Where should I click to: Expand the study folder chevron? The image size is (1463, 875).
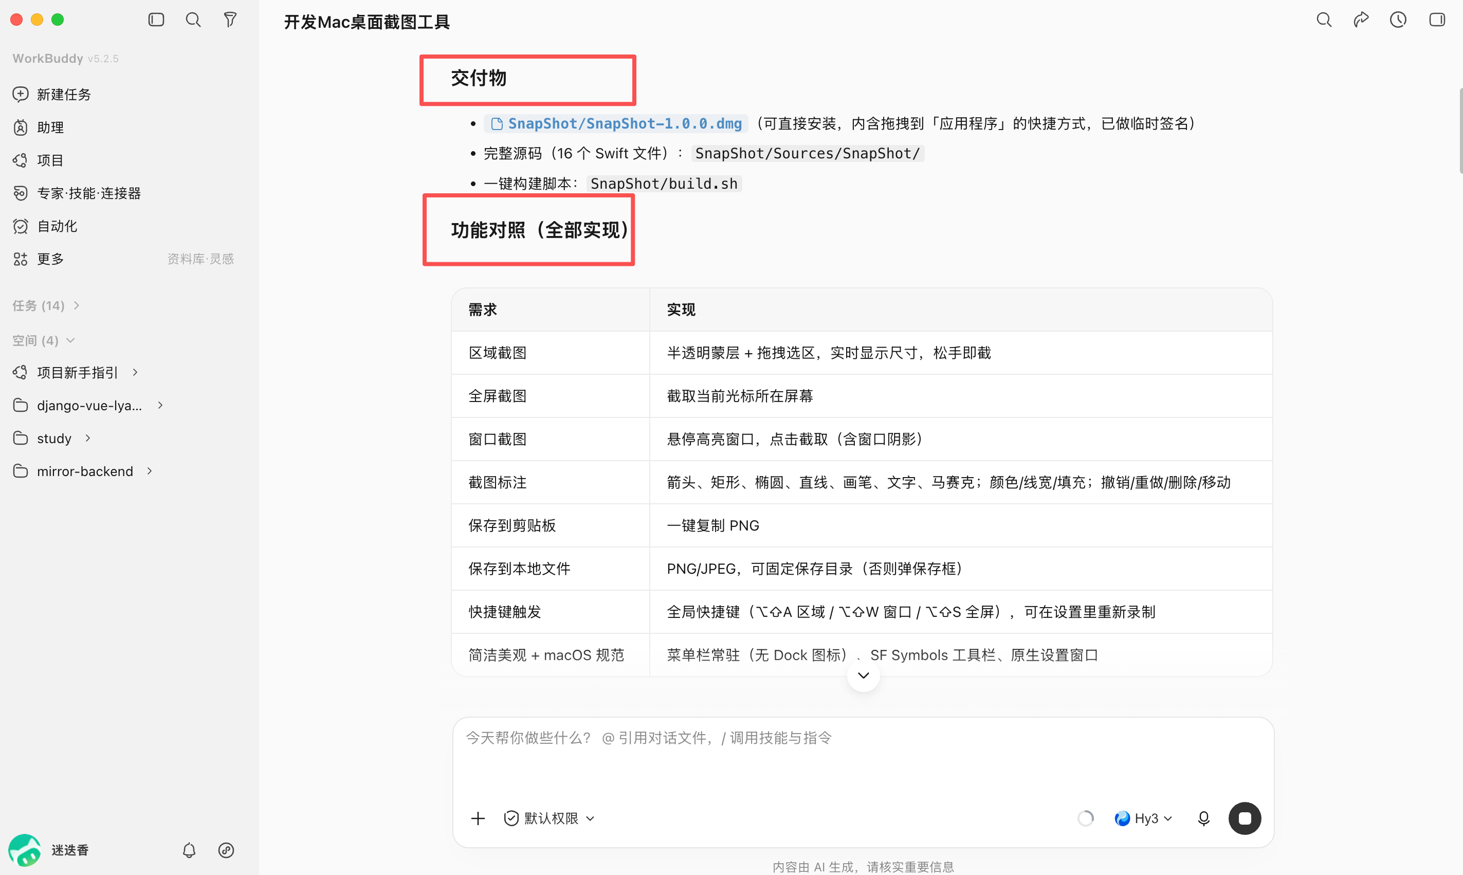click(x=87, y=438)
